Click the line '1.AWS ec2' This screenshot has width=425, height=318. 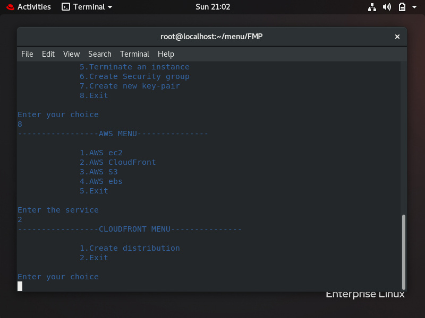101,153
